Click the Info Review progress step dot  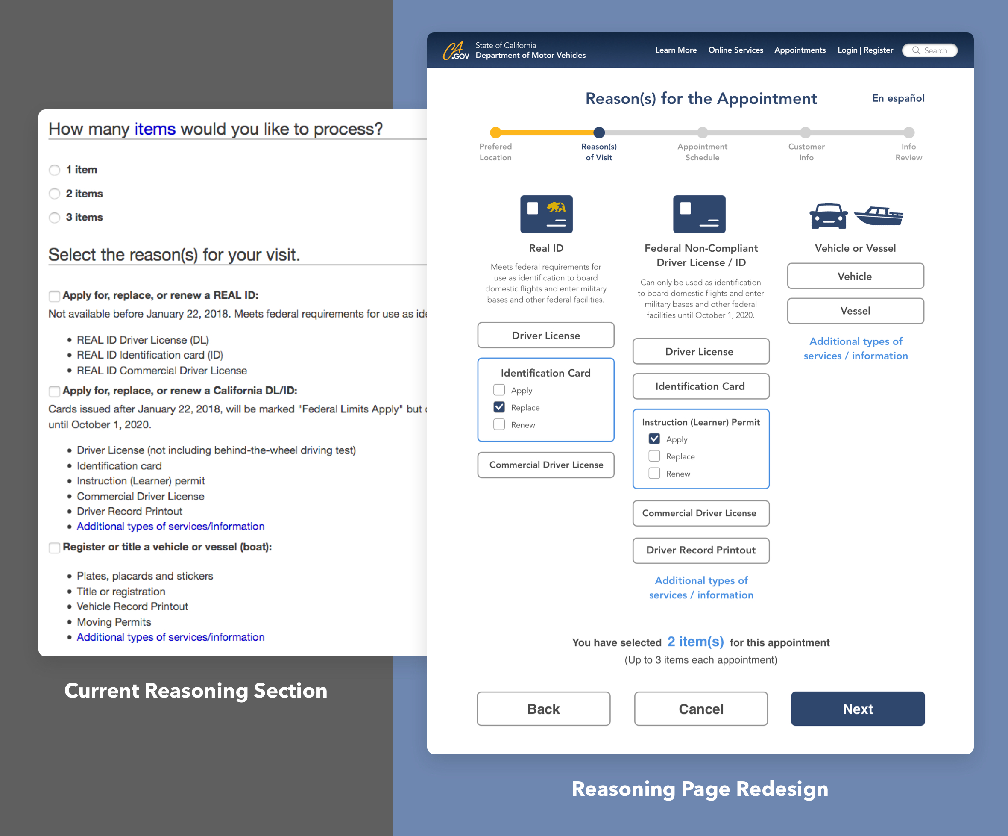point(909,132)
